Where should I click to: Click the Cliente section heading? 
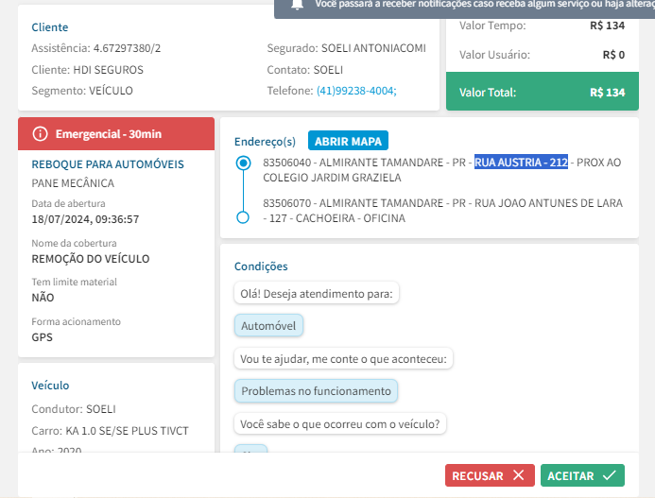[x=50, y=27]
